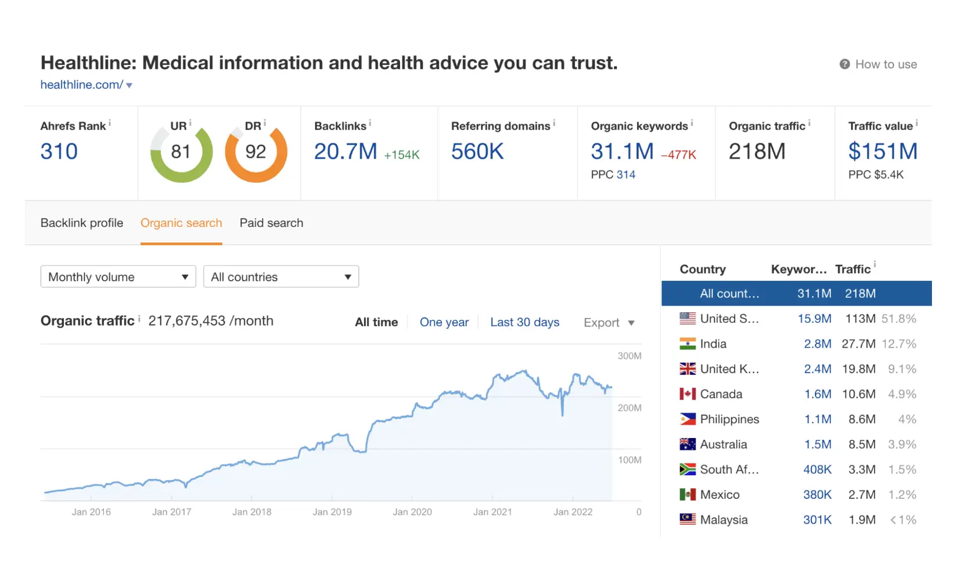This screenshot has width=968, height=571.
Task: Open the healthline.com/ URL dropdown arrow
Action: coord(129,86)
